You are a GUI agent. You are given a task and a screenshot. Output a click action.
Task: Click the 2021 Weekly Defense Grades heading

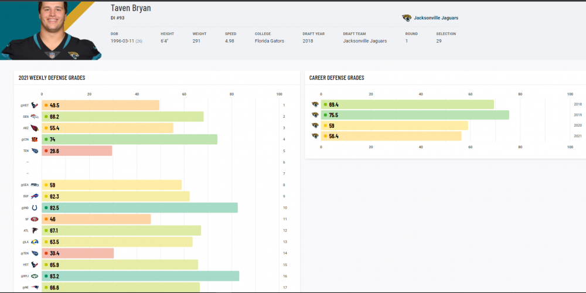(52, 78)
